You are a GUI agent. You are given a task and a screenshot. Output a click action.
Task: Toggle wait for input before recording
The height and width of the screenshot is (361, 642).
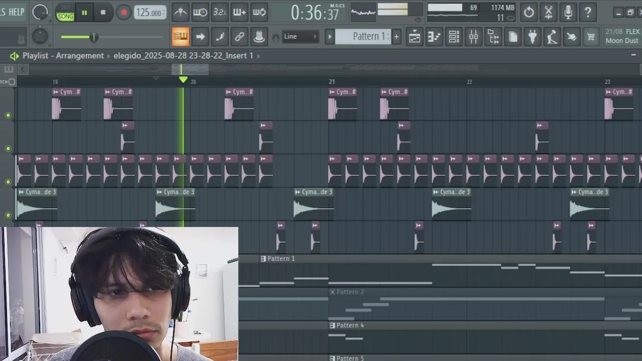coord(200,12)
